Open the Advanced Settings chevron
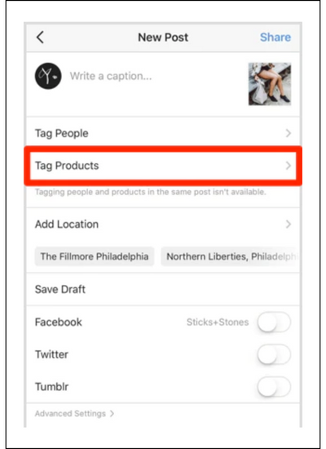Image resolution: width=326 pixels, height=449 pixels. click(112, 414)
